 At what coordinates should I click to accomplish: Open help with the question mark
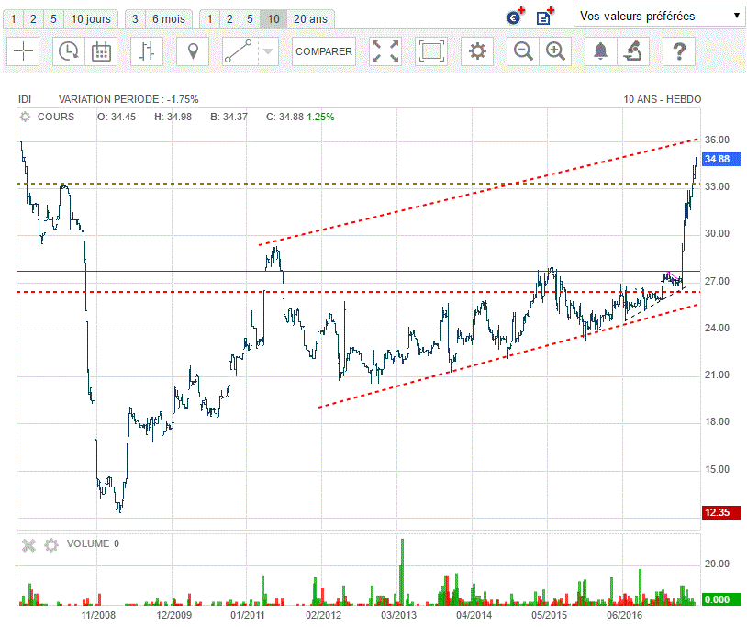point(679,51)
